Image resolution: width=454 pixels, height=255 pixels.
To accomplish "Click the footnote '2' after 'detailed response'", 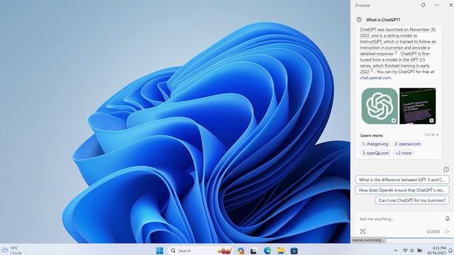I will 396,52.
